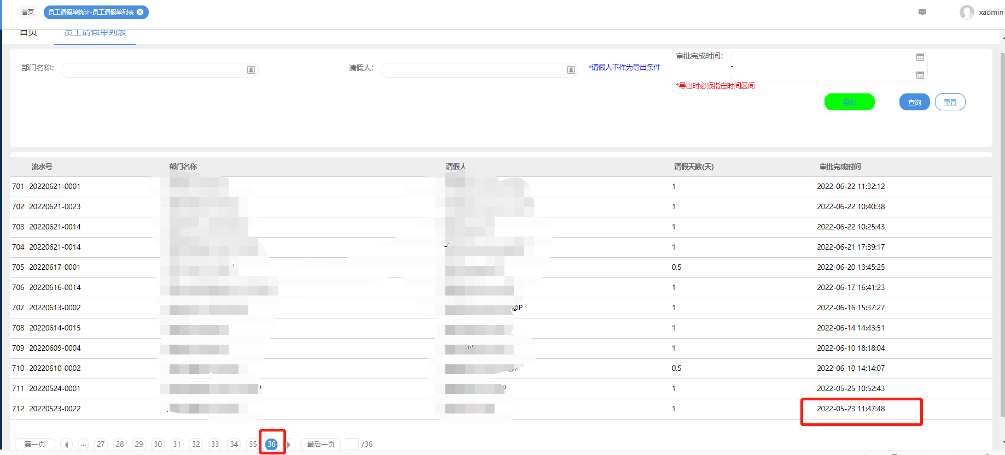Select row with serial 20220621-0023
The height and width of the screenshot is (455, 1005).
point(501,207)
